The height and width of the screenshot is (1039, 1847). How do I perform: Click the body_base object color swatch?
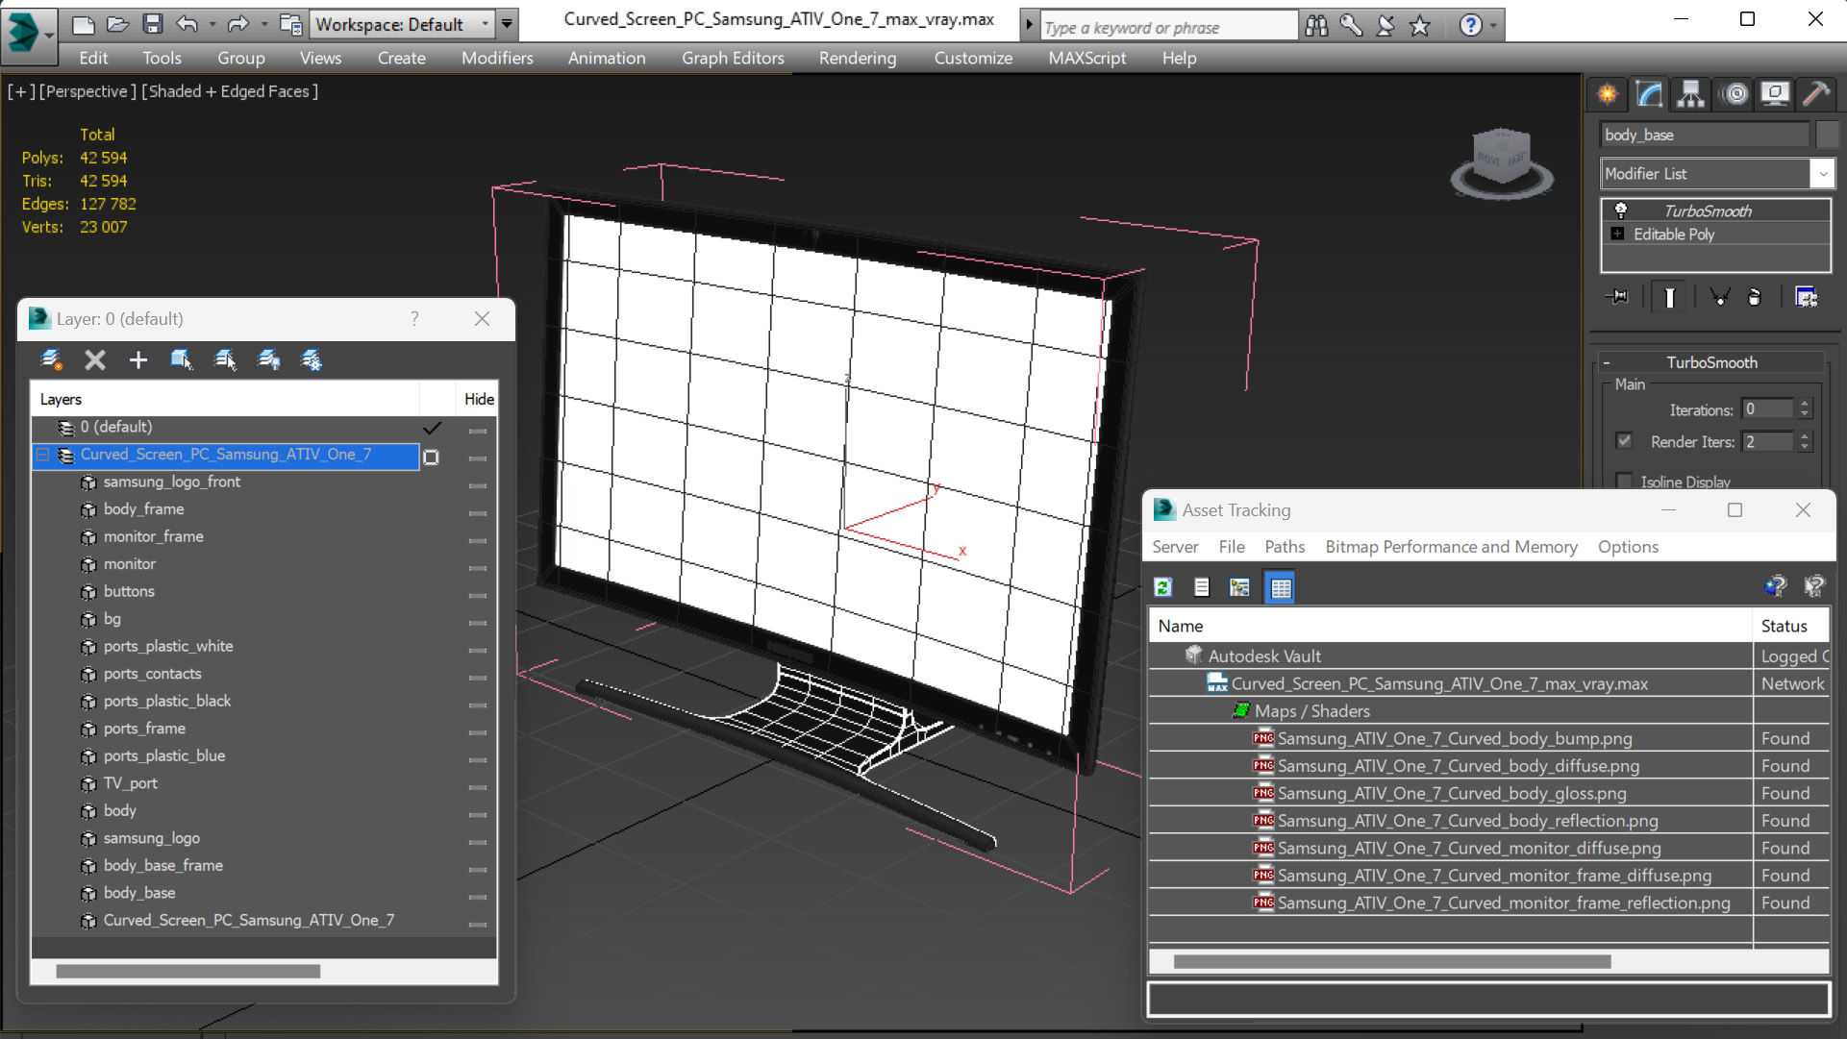pyautogui.click(x=1827, y=135)
